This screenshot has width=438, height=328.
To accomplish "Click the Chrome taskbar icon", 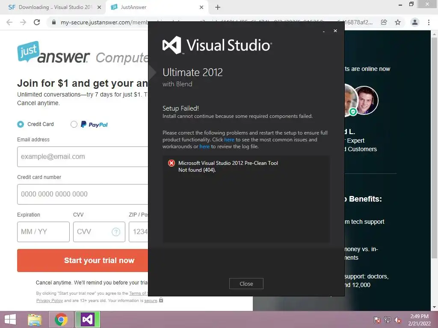I will (x=61, y=319).
